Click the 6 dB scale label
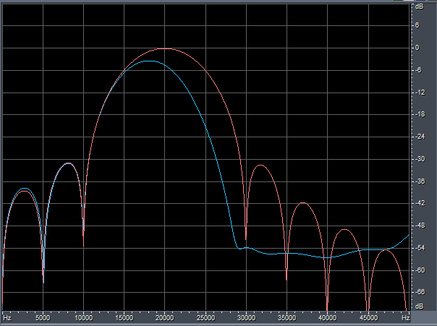The width and height of the screenshot is (437, 326). 417,25
